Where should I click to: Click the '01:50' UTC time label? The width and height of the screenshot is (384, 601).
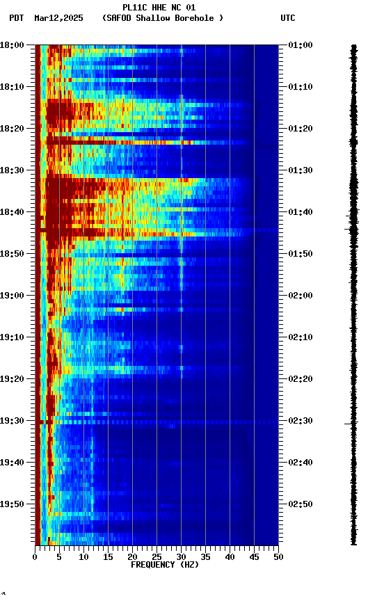[x=301, y=254]
